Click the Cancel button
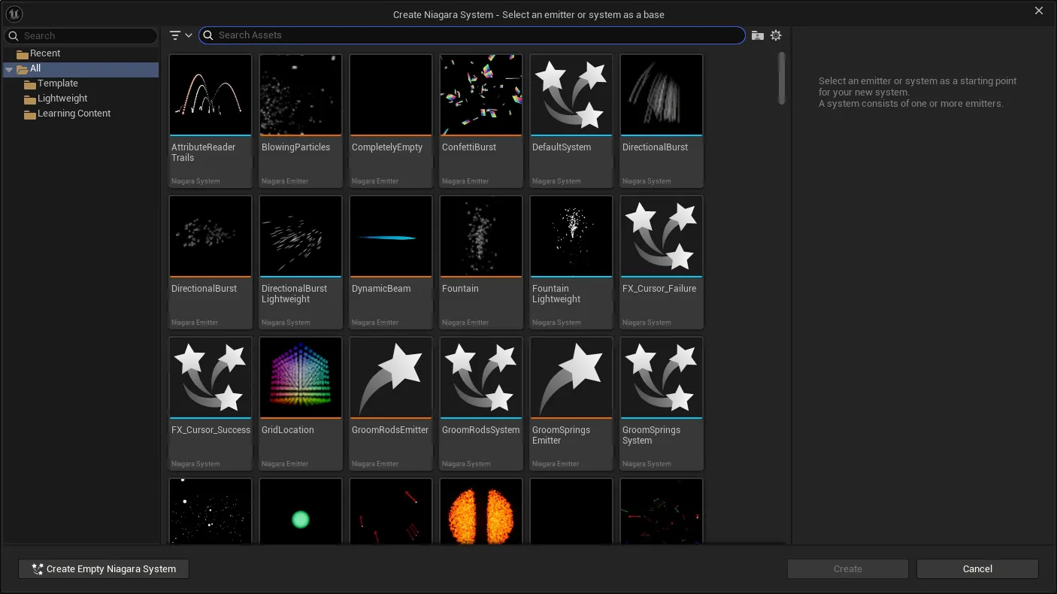Viewport: 1057px width, 594px height. [x=977, y=569]
